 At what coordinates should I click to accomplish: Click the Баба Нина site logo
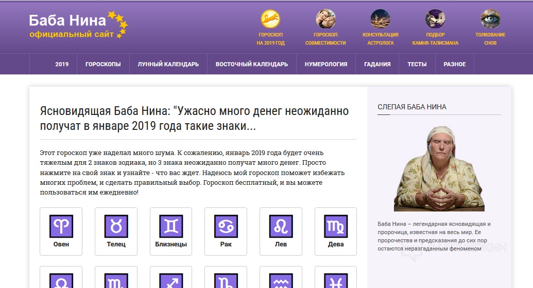tap(78, 25)
